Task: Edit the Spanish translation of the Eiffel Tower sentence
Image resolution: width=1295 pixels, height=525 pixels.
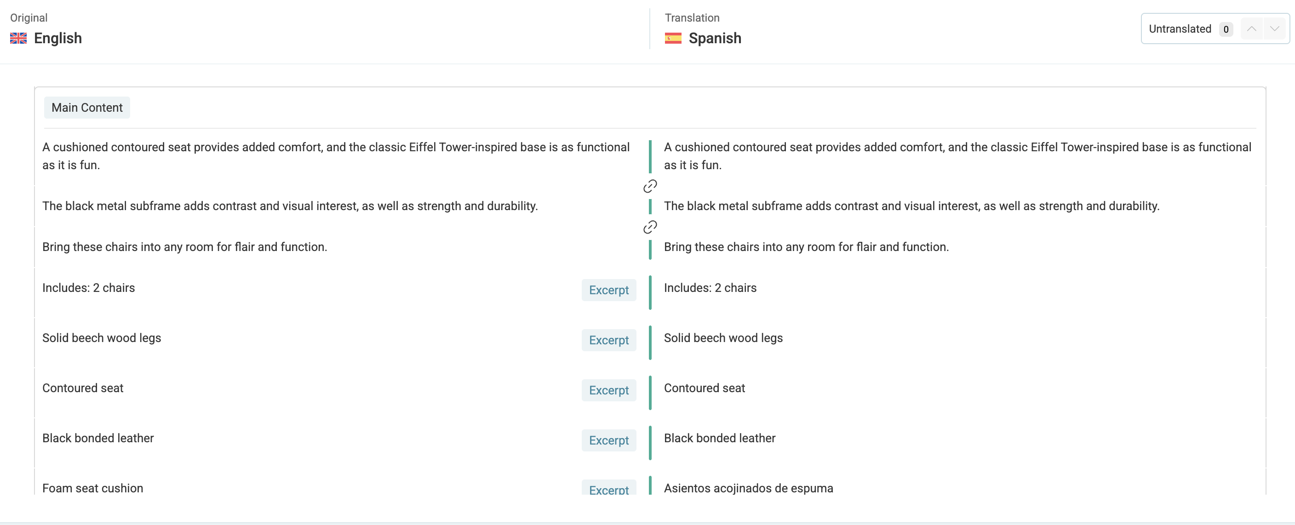Action: [x=957, y=156]
